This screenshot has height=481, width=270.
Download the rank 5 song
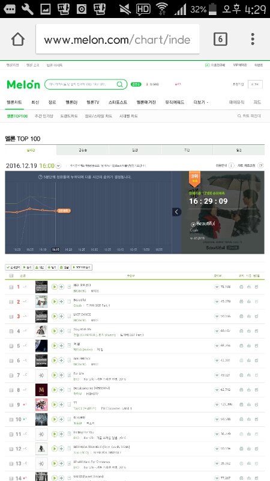(x=248, y=346)
